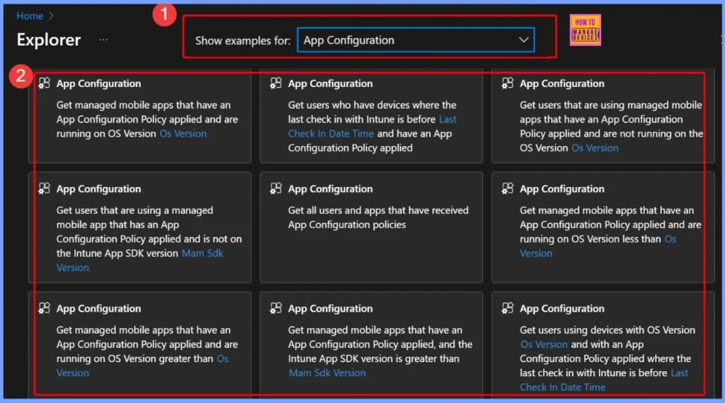Click Os Version link in 'not running on the OS Version' card

(x=595, y=148)
